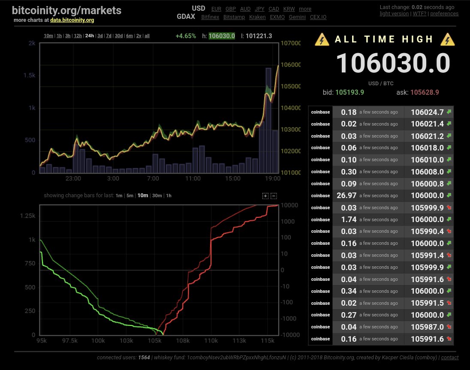Image resolution: width=470 pixels, height=370 pixels.
Task: Set change bars to last 1m
Action: pos(119,196)
